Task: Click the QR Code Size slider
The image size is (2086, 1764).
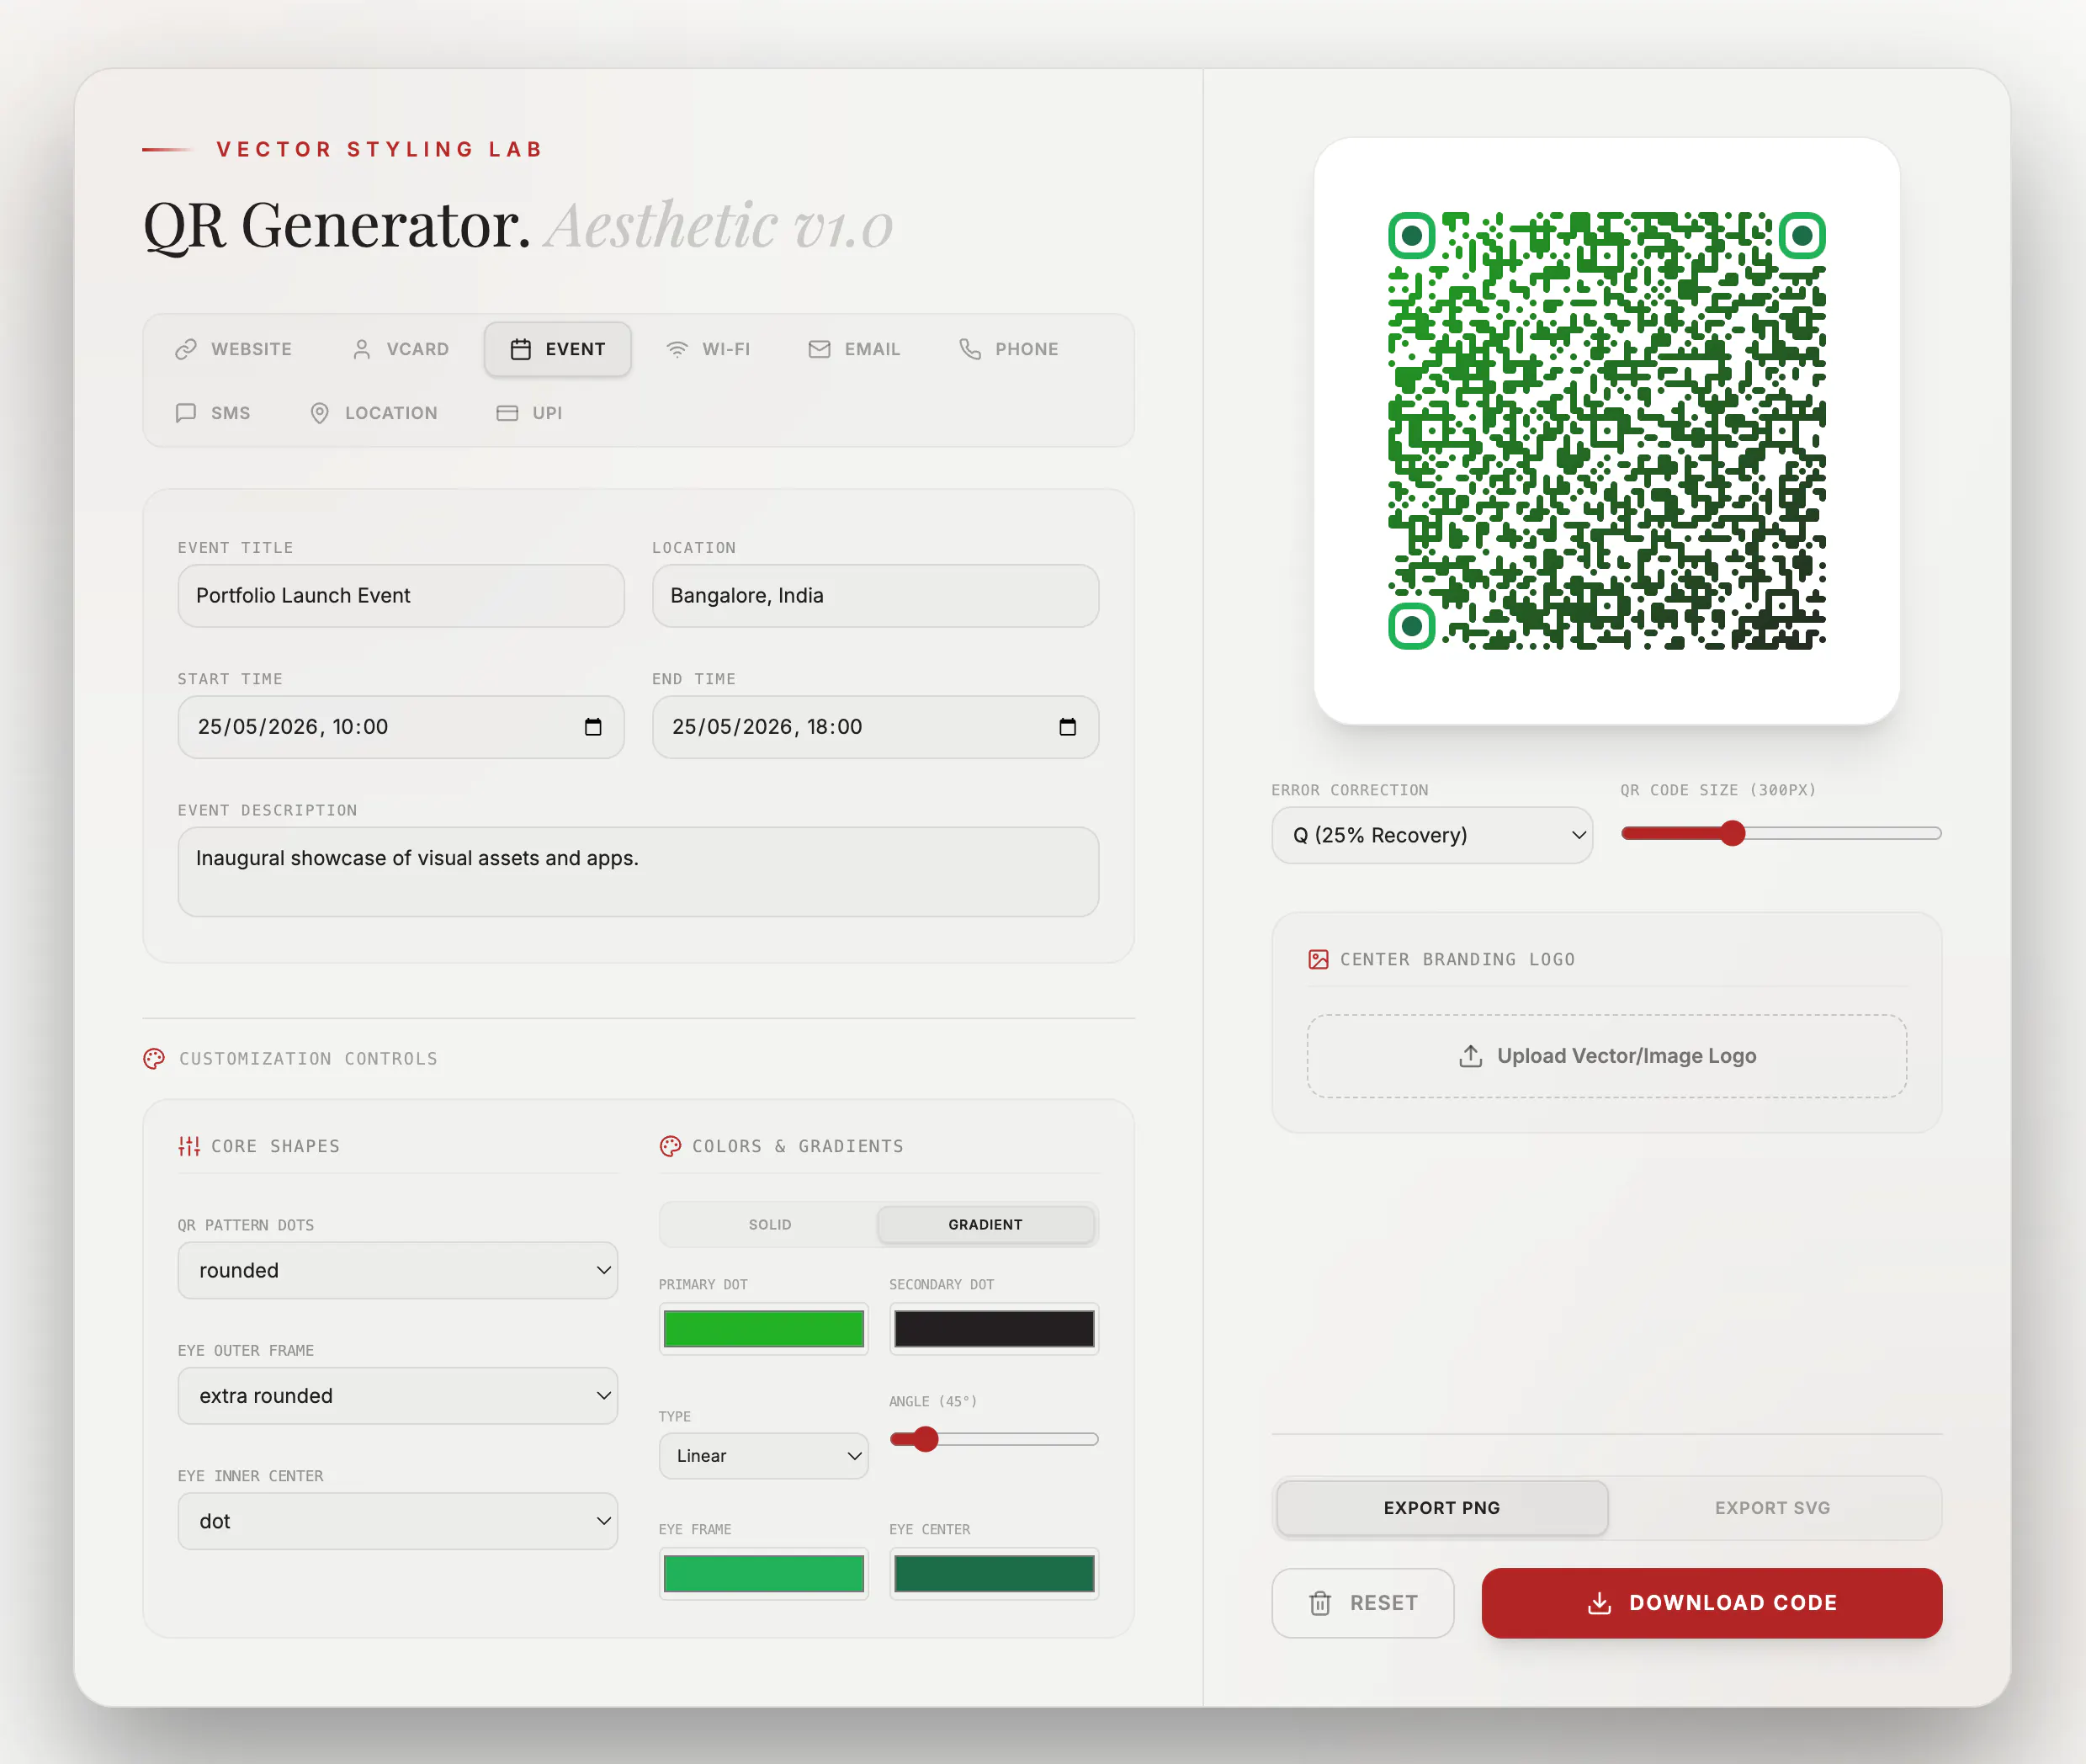Action: click(x=1781, y=833)
